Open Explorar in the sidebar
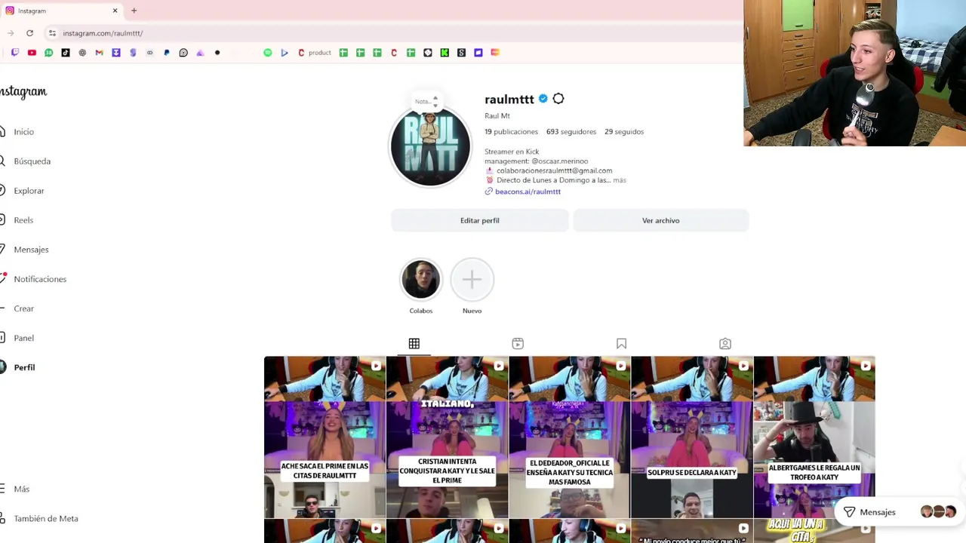This screenshot has height=543, width=966. click(x=29, y=191)
